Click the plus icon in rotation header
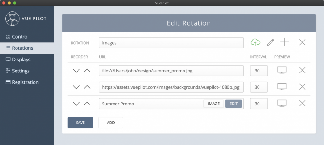Screen dimensions: 324x145 pos(284,42)
